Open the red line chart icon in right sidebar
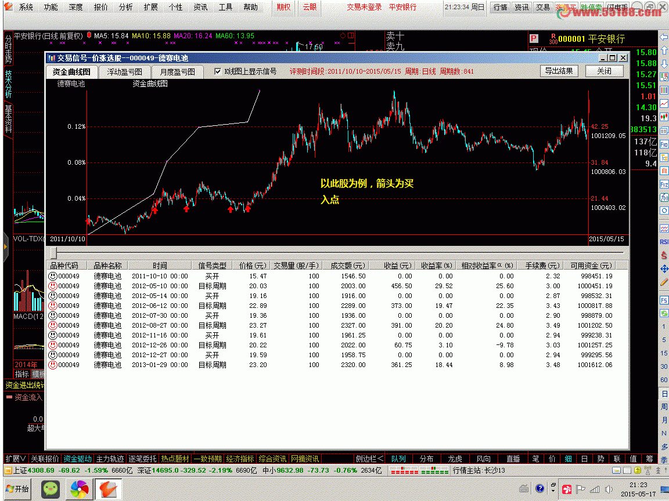Viewport: 669px width, 501px height. (664, 104)
